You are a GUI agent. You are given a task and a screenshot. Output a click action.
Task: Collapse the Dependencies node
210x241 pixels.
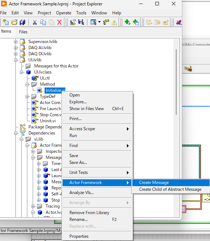tap(16, 133)
